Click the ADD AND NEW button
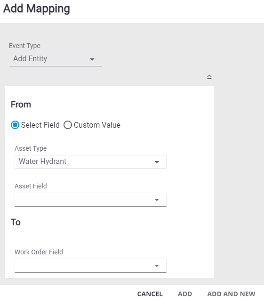Screen dimensions: 264x301 tap(231, 294)
